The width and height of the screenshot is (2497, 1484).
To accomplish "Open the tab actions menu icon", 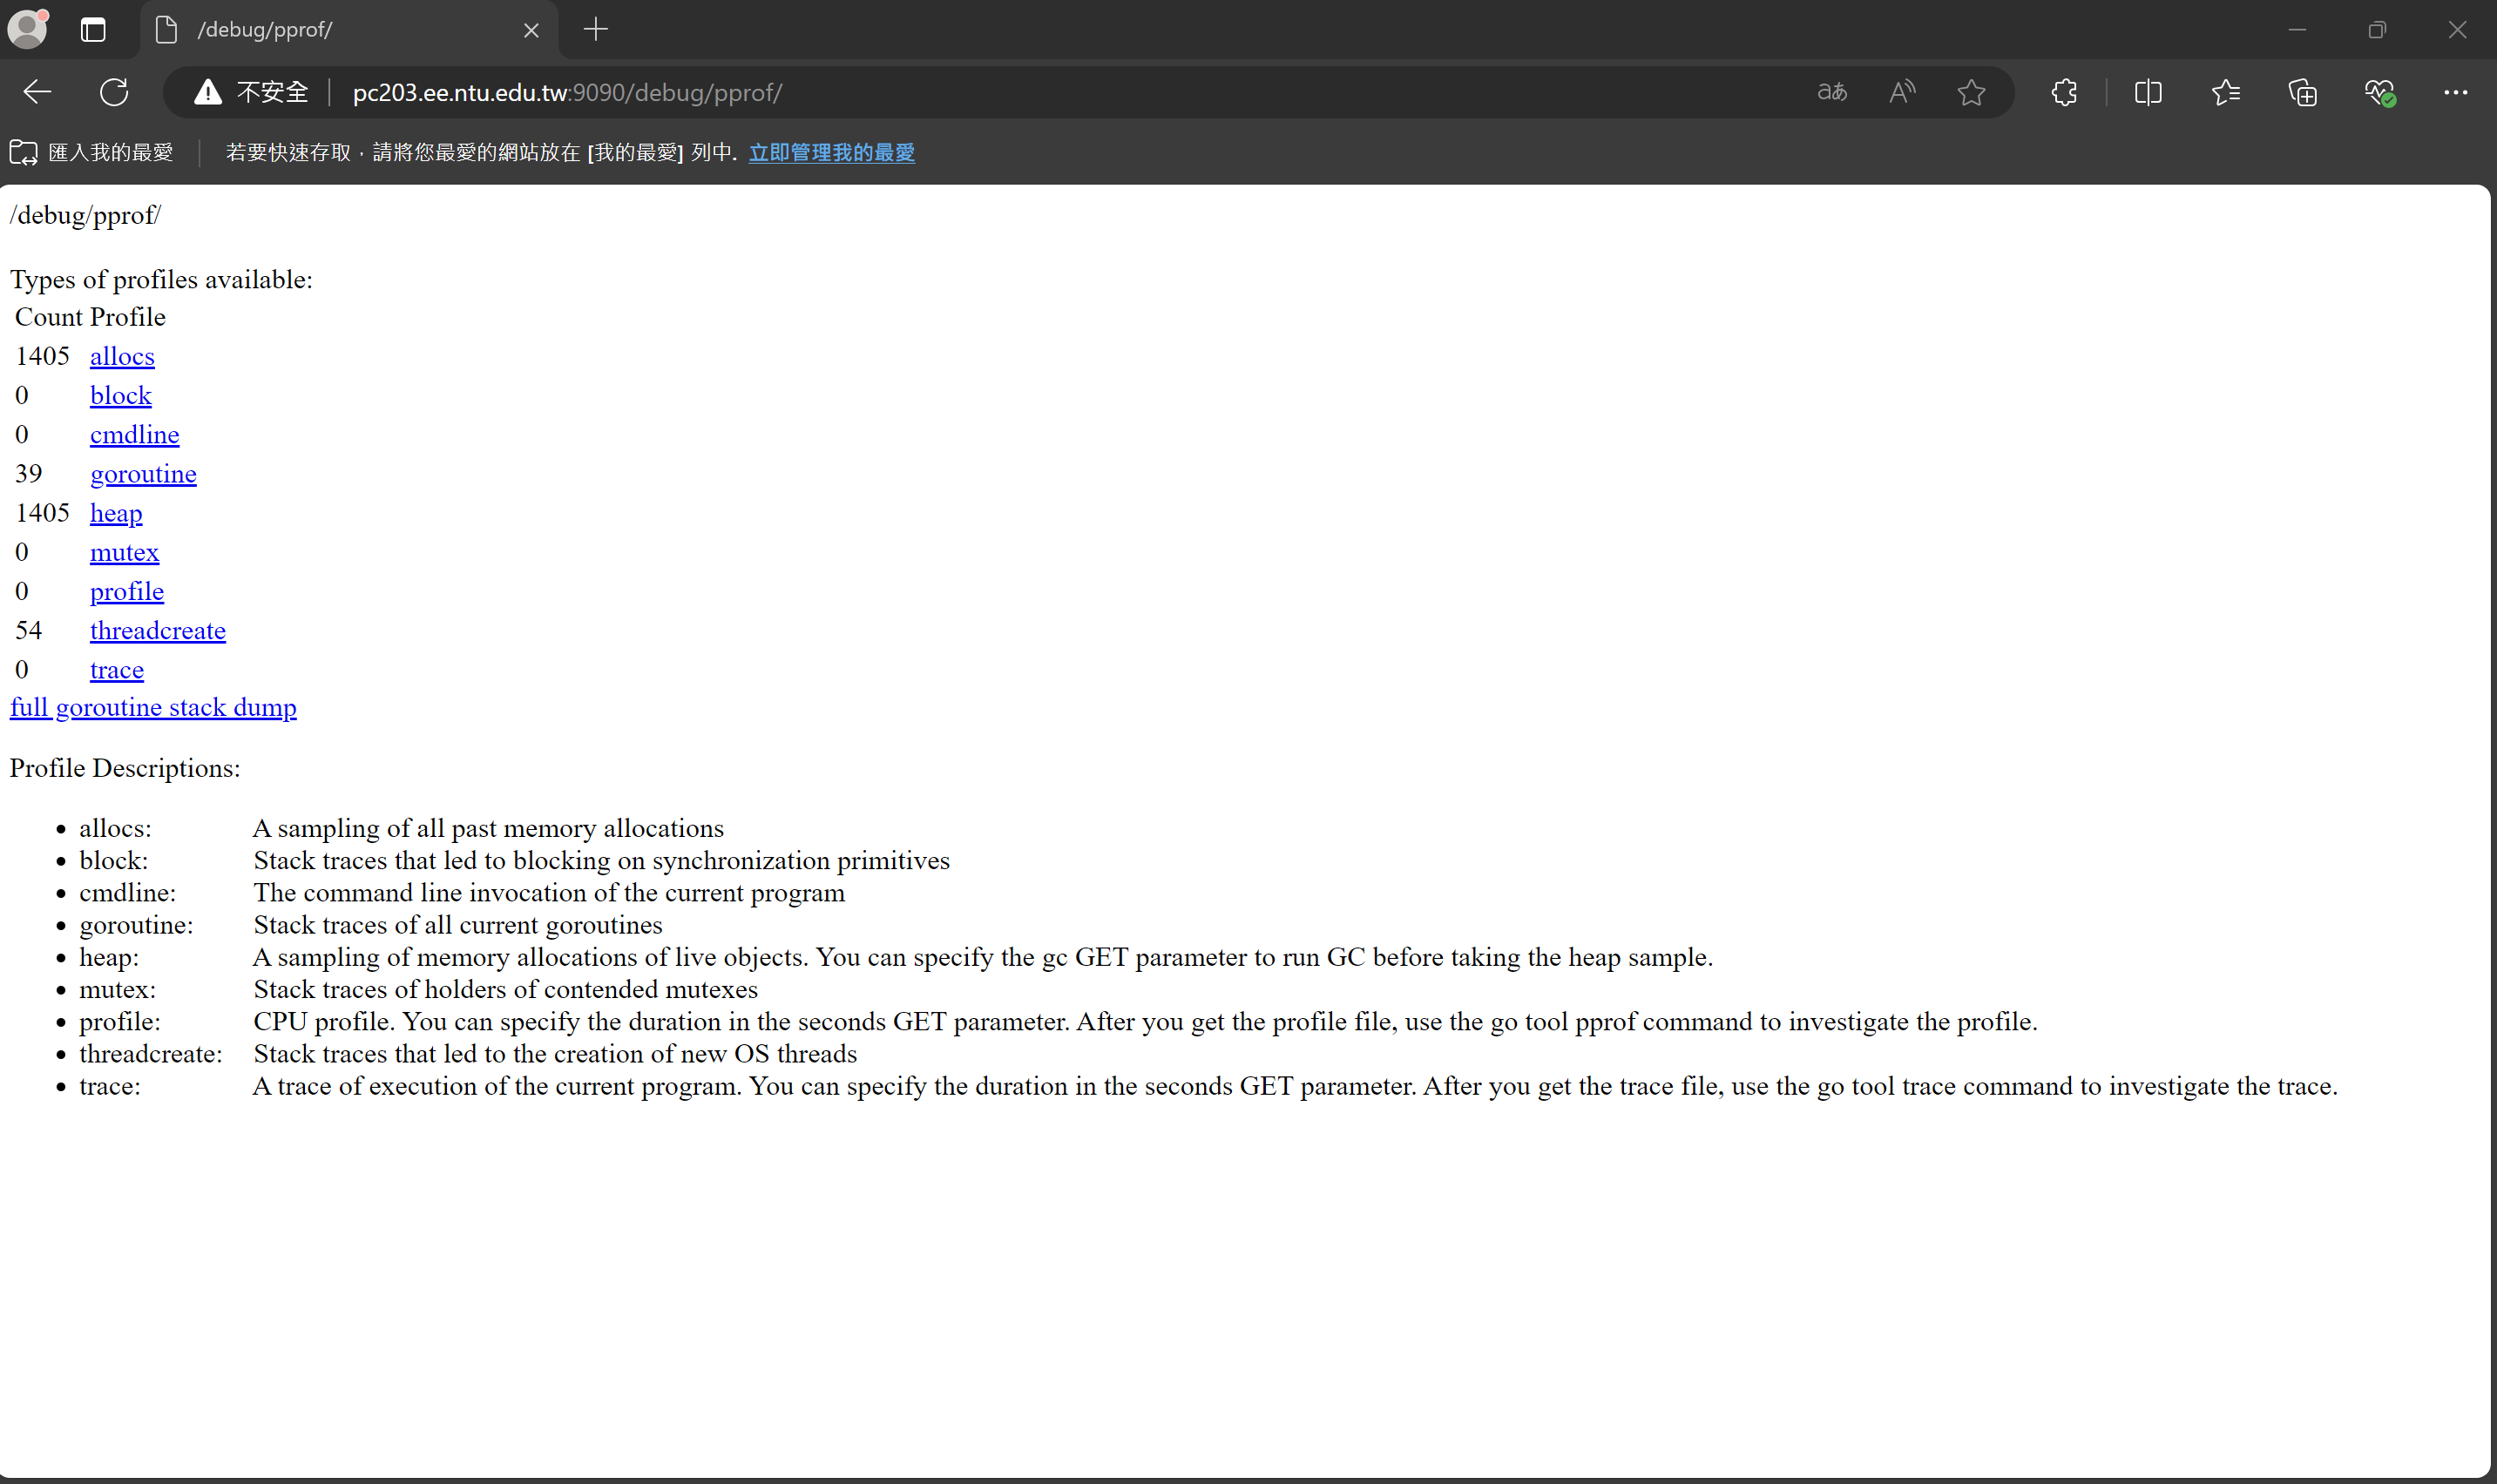I will 93,30.
